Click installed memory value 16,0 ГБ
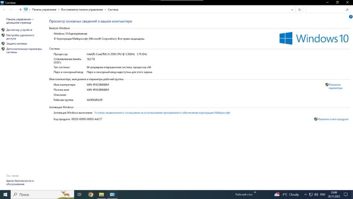The image size is (353, 199). coord(91,59)
